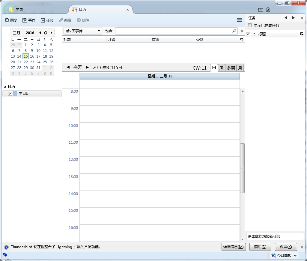Screen dimensions: 307x261
Task: Click the 同步 sync toolbar icon
Action: coord(7,20)
